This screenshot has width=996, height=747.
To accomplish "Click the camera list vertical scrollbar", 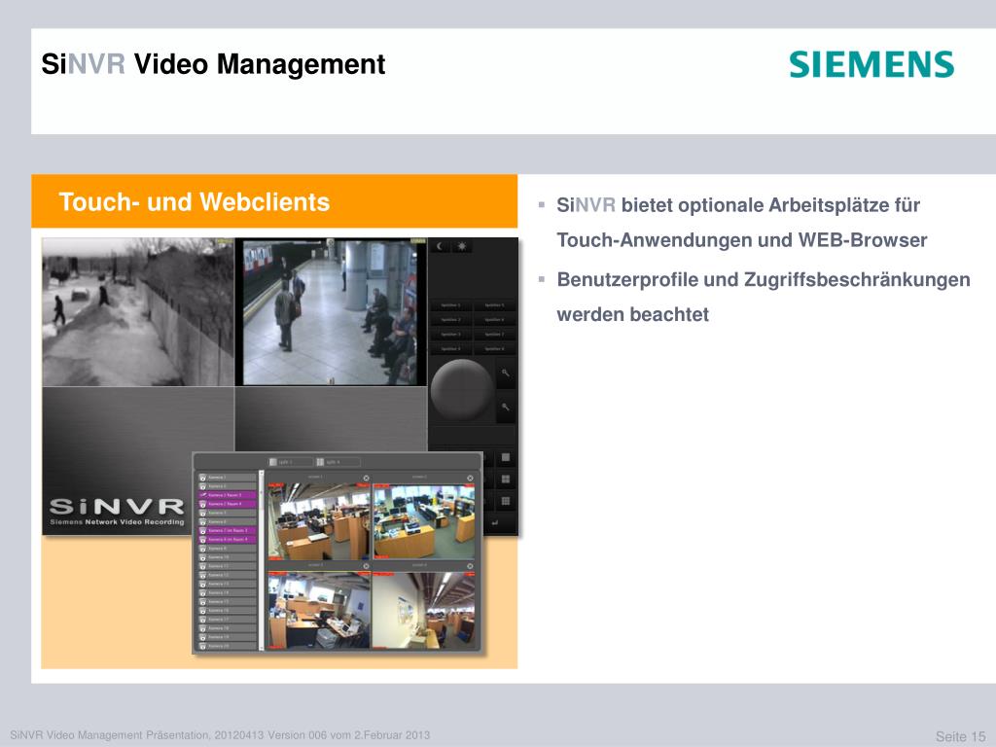I will pos(261,560).
